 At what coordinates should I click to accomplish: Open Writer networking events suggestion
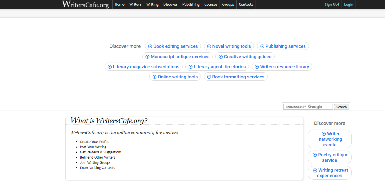tap(330, 139)
